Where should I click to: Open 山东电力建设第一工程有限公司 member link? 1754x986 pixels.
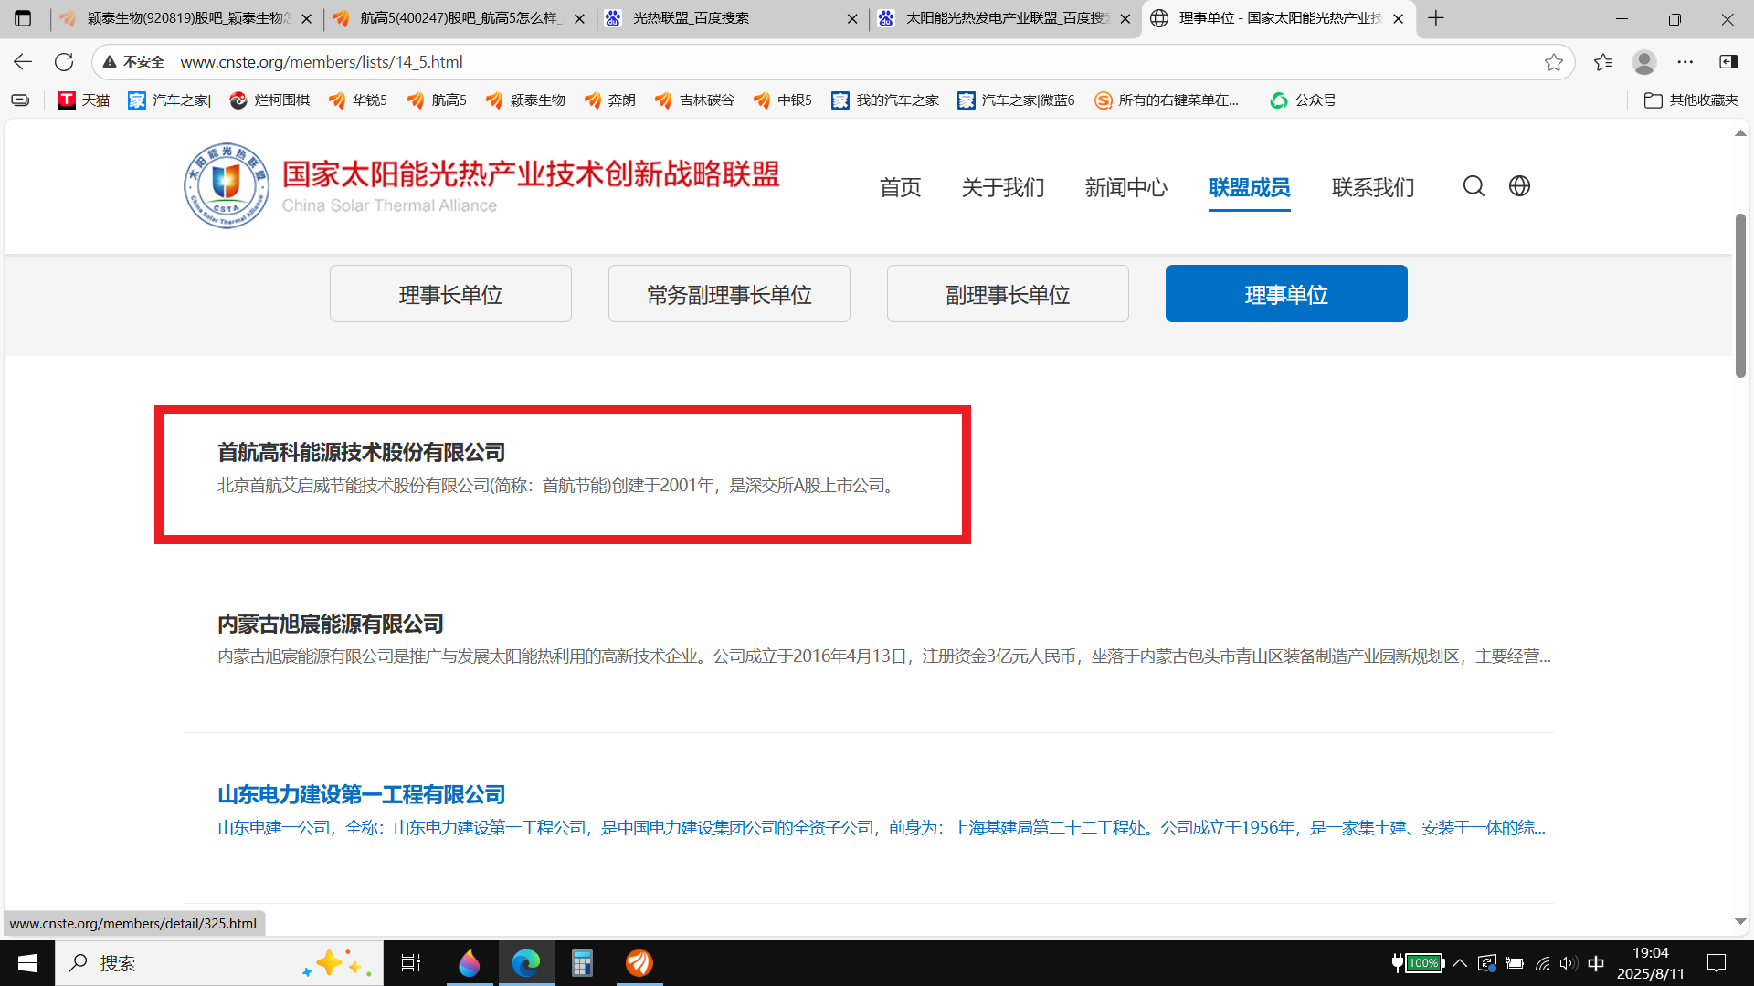tap(361, 794)
